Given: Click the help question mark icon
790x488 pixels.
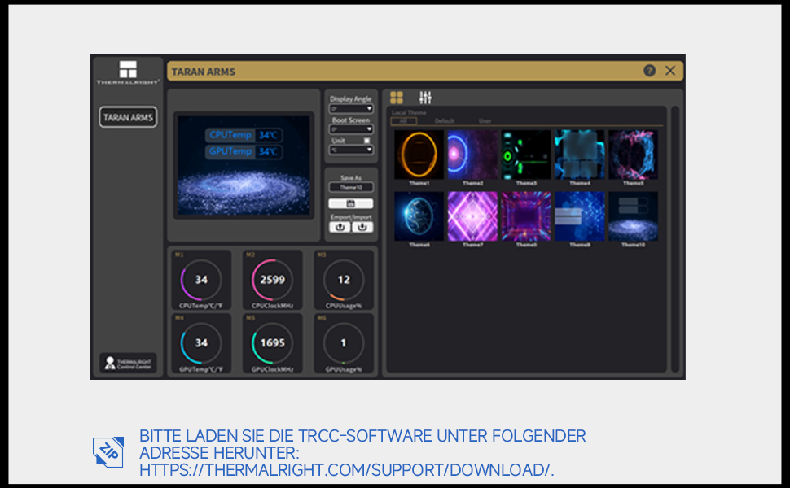Looking at the screenshot, I should pyautogui.click(x=649, y=70).
